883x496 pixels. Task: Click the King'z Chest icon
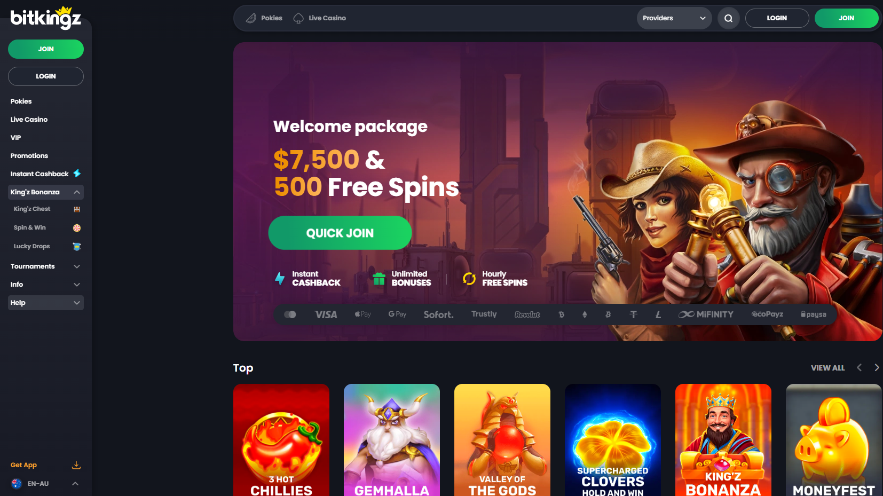coord(77,209)
